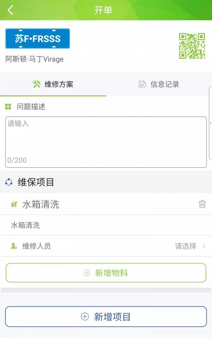Click the document icon beside 信息记录
The height and width of the screenshot is (338, 212).
point(142,84)
